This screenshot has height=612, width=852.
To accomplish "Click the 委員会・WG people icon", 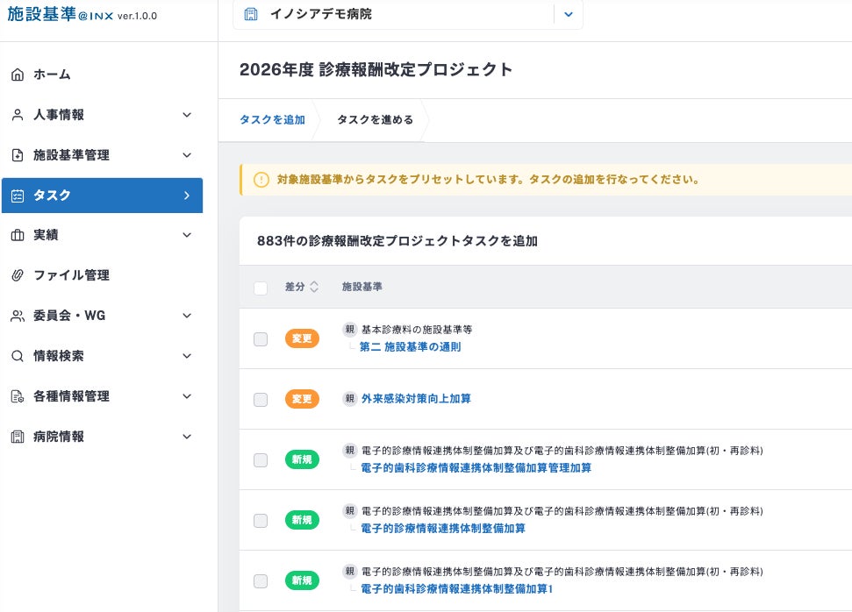I will point(18,316).
